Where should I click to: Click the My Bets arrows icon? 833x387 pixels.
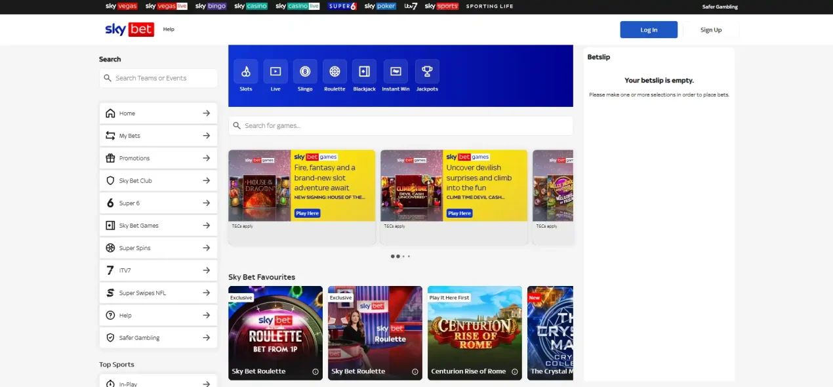pyautogui.click(x=110, y=136)
